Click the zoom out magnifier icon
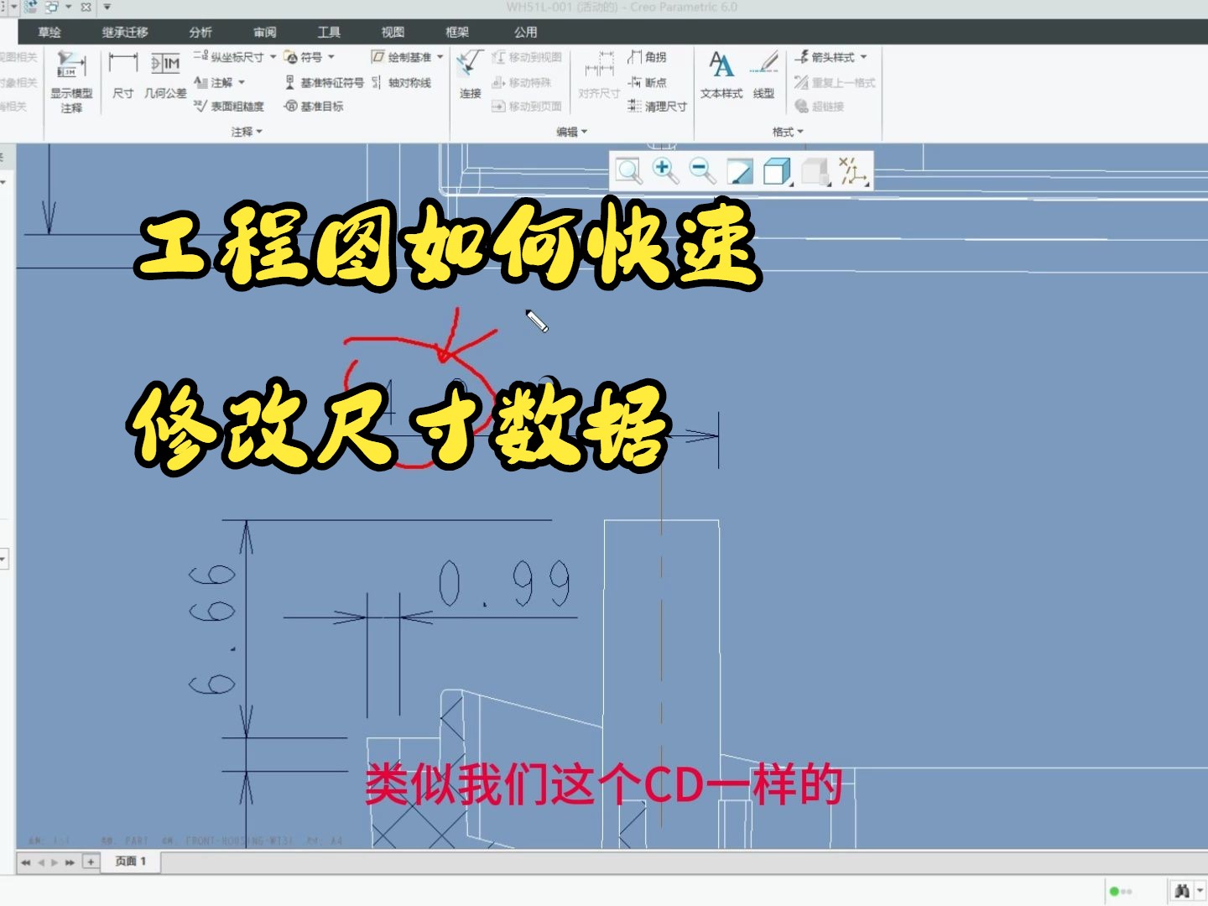Image resolution: width=1208 pixels, height=906 pixels. pos(701,170)
